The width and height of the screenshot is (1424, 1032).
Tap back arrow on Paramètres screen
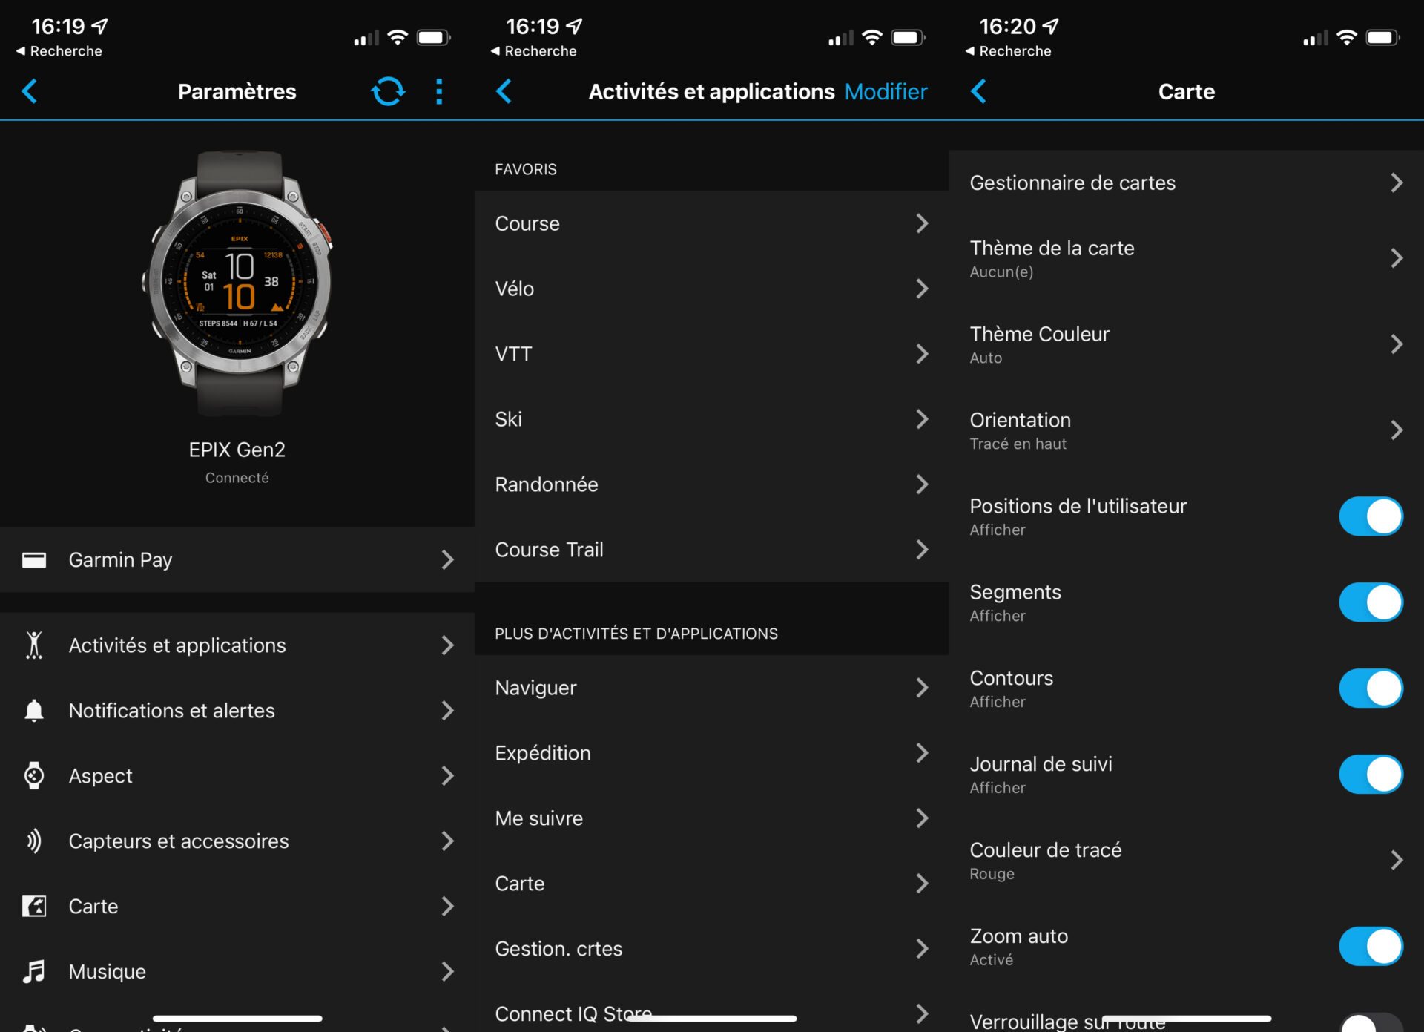point(30,91)
